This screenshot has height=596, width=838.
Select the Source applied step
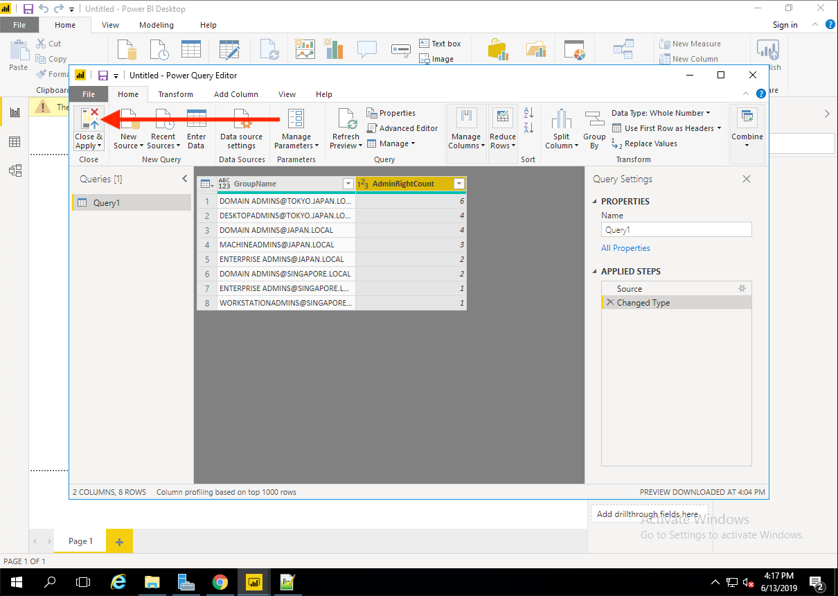pyautogui.click(x=676, y=288)
